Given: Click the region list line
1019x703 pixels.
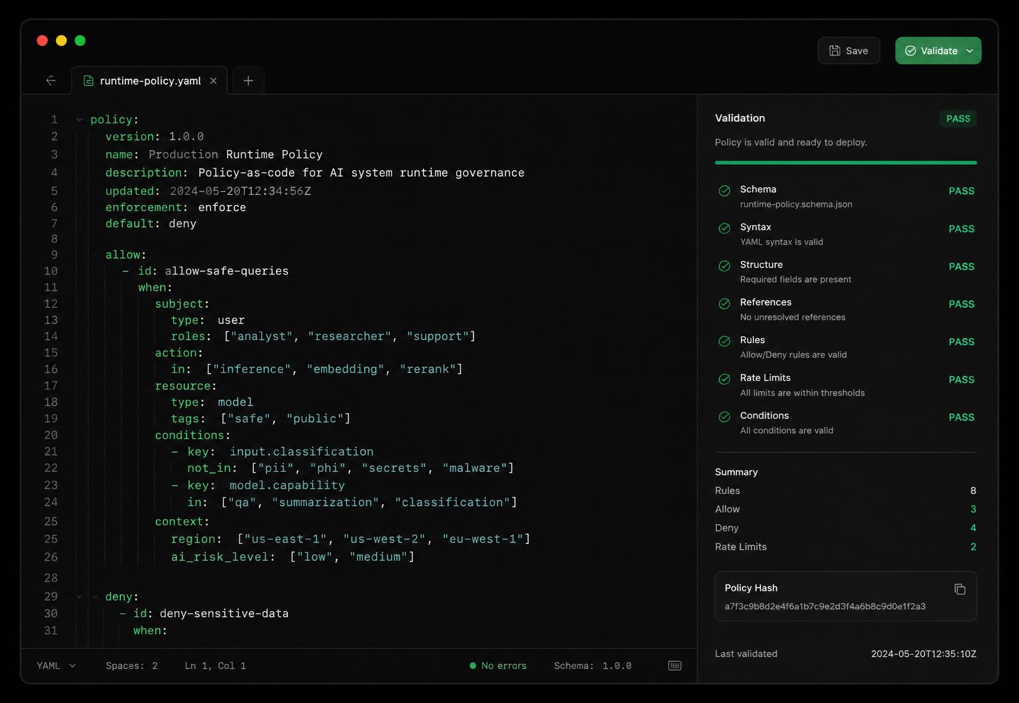Looking at the screenshot, I should coord(350,539).
